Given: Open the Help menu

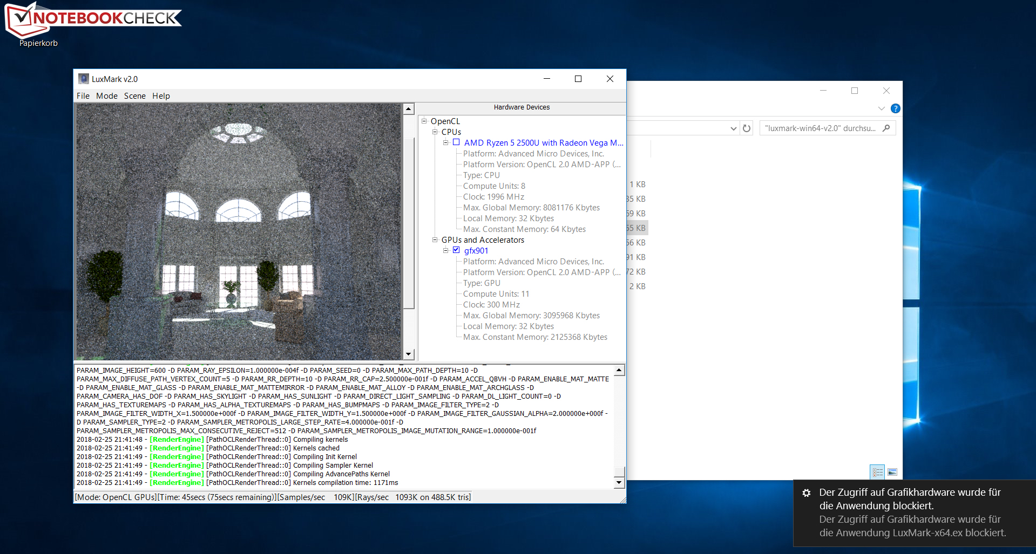Looking at the screenshot, I should point(161,95).
